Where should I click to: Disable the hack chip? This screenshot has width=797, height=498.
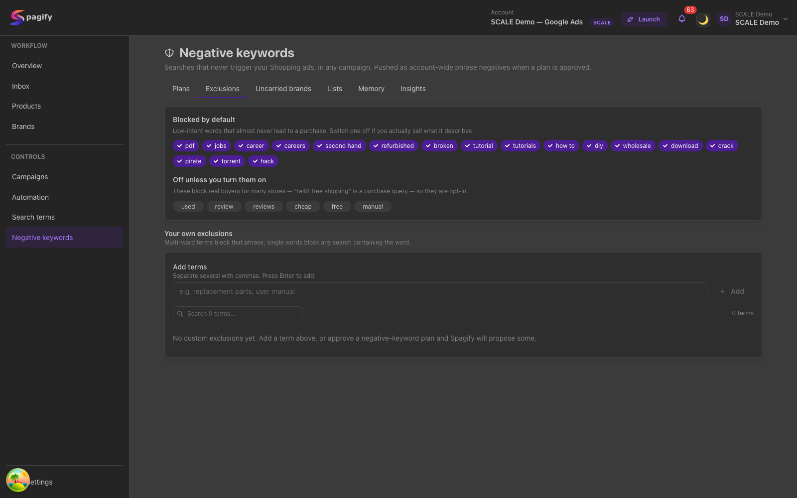click(263, 161)
